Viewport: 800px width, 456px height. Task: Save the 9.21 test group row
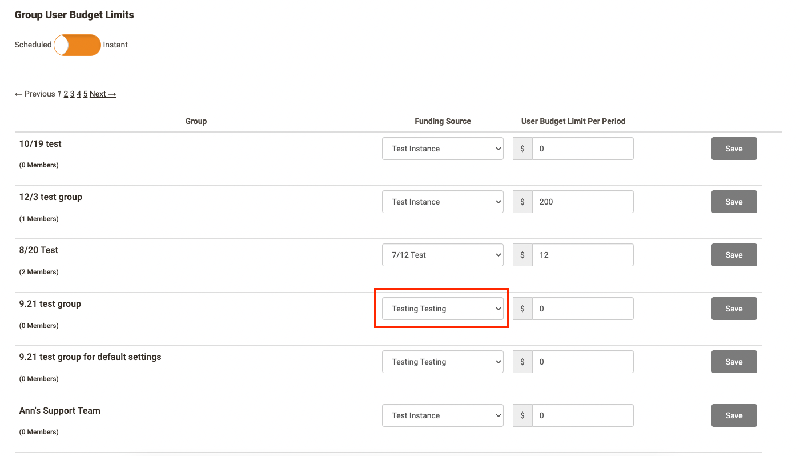[x=734, y=309]
